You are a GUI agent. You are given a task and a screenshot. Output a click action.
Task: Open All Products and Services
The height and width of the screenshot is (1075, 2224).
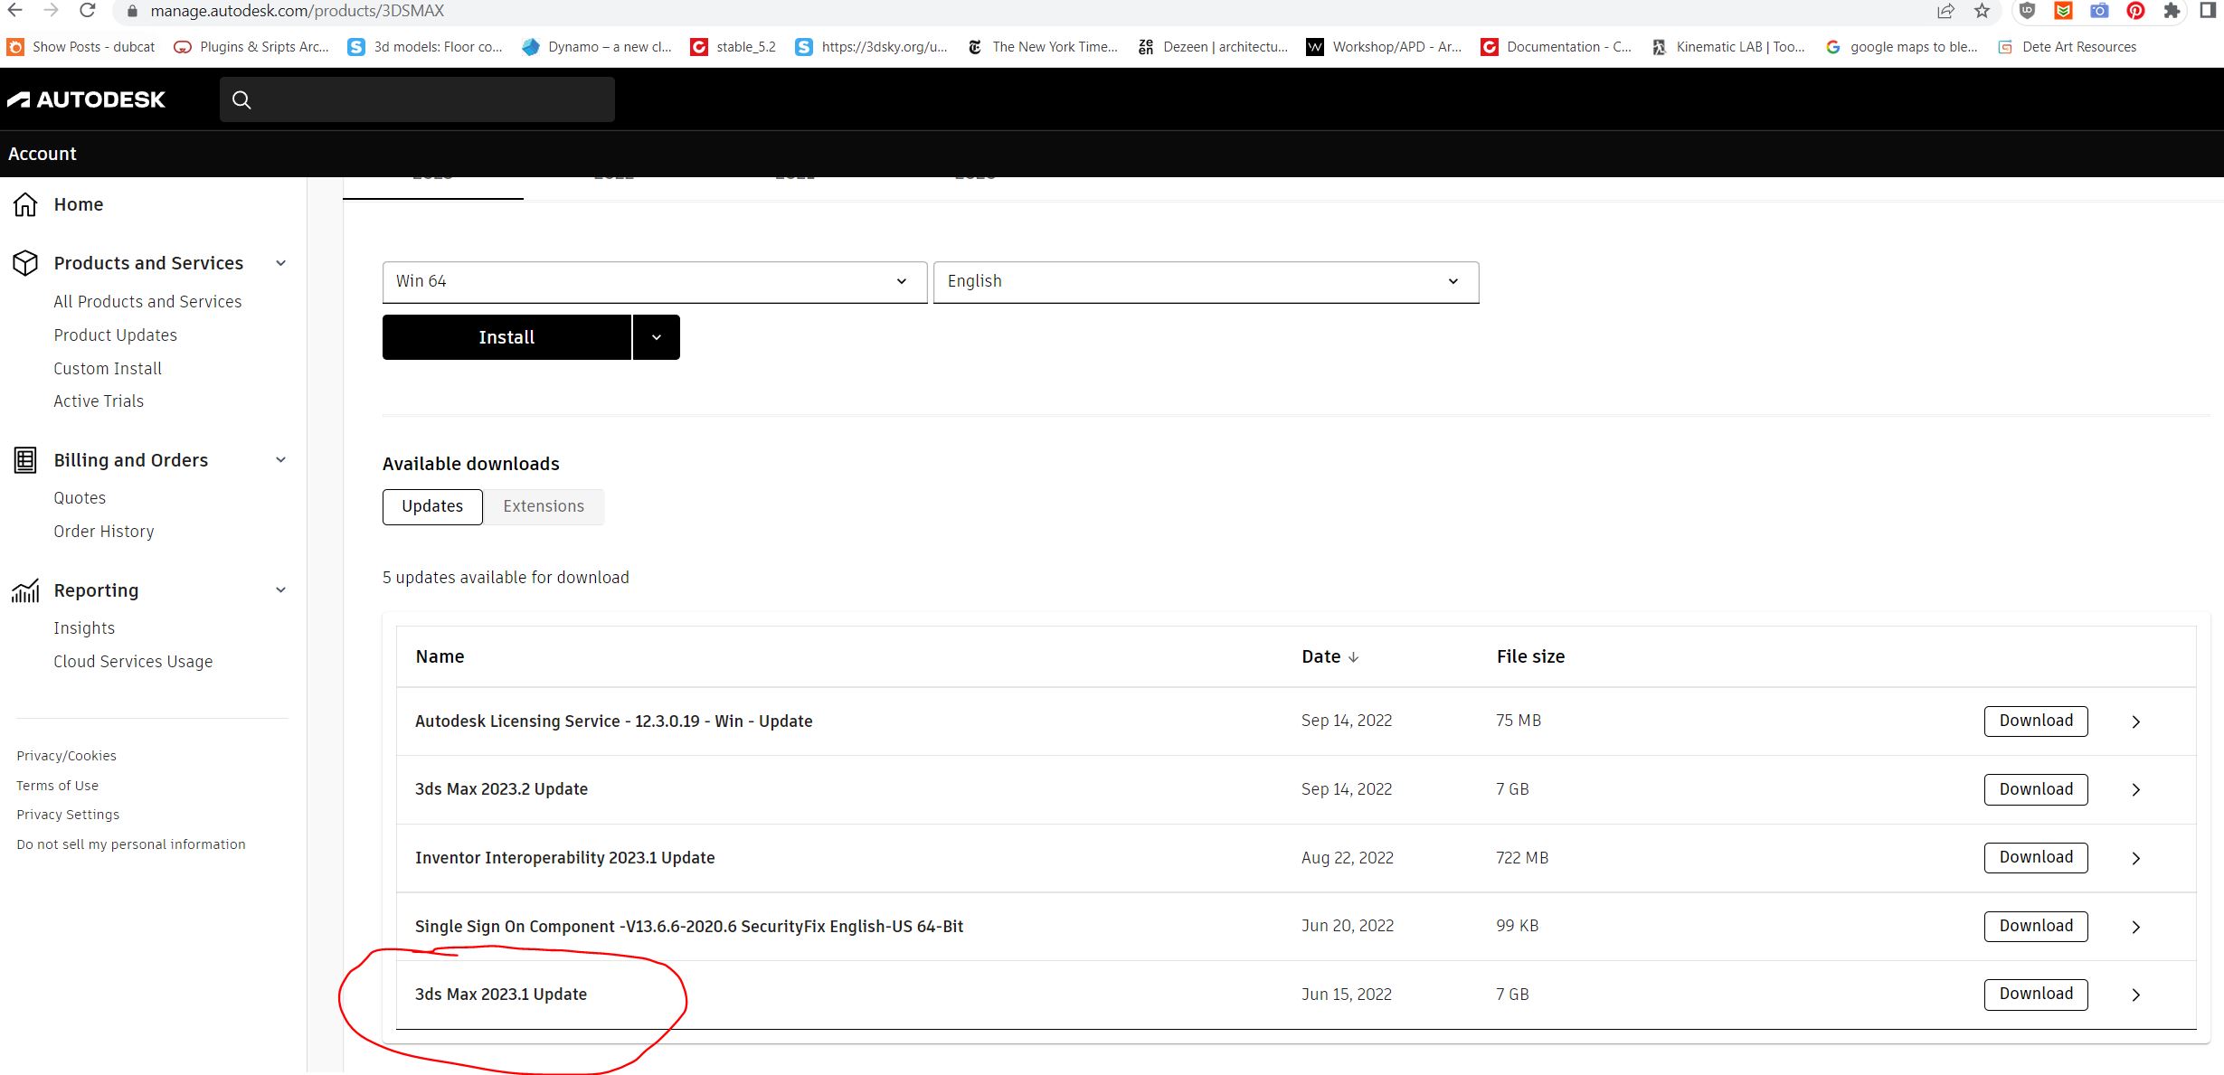click(x=147, y=302)
